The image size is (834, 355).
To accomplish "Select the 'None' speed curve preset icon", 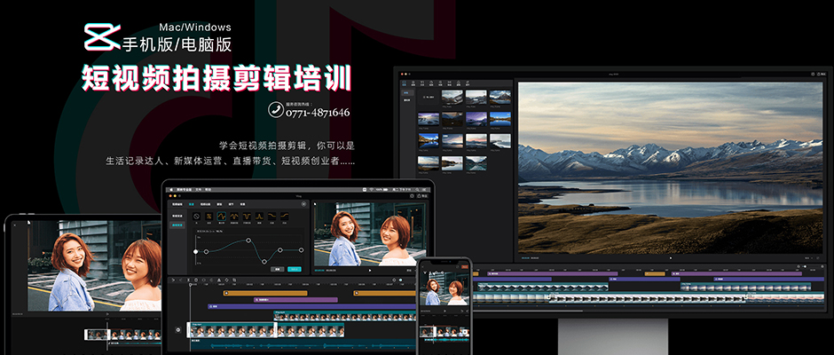I will (x=197, y=217).
